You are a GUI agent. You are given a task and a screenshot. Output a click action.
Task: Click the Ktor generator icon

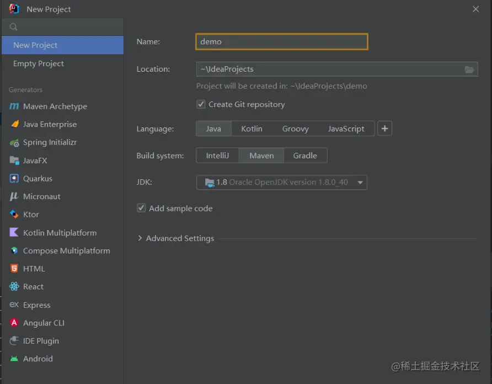(x=14, y=215)
